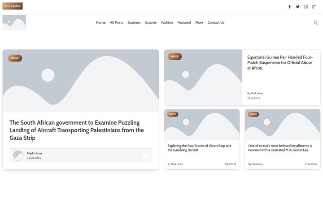Click 22 Jul 2026 on Equatorial Guinea card

click(254, 98)
